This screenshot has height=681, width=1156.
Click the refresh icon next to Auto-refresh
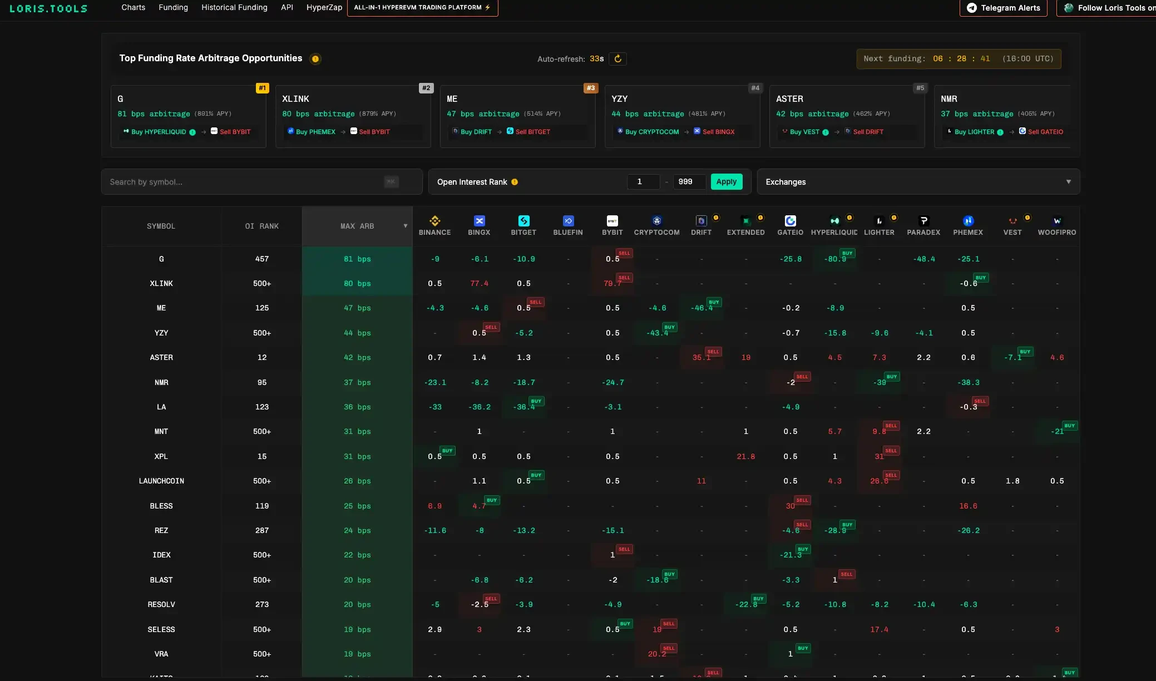point(618,59)
